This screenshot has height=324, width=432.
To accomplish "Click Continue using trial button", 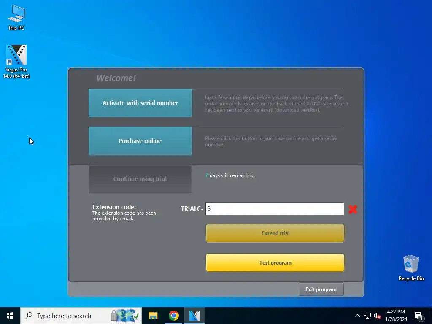I will (140, 179).
